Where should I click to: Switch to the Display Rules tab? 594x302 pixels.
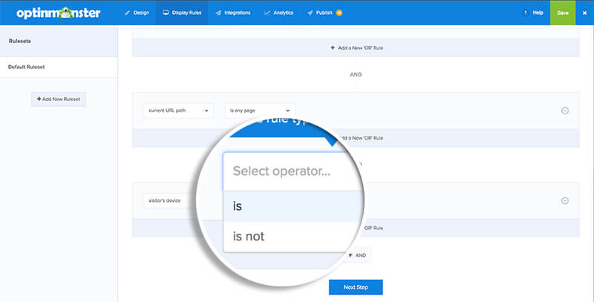pyautogui.click(x=182, y=13)
